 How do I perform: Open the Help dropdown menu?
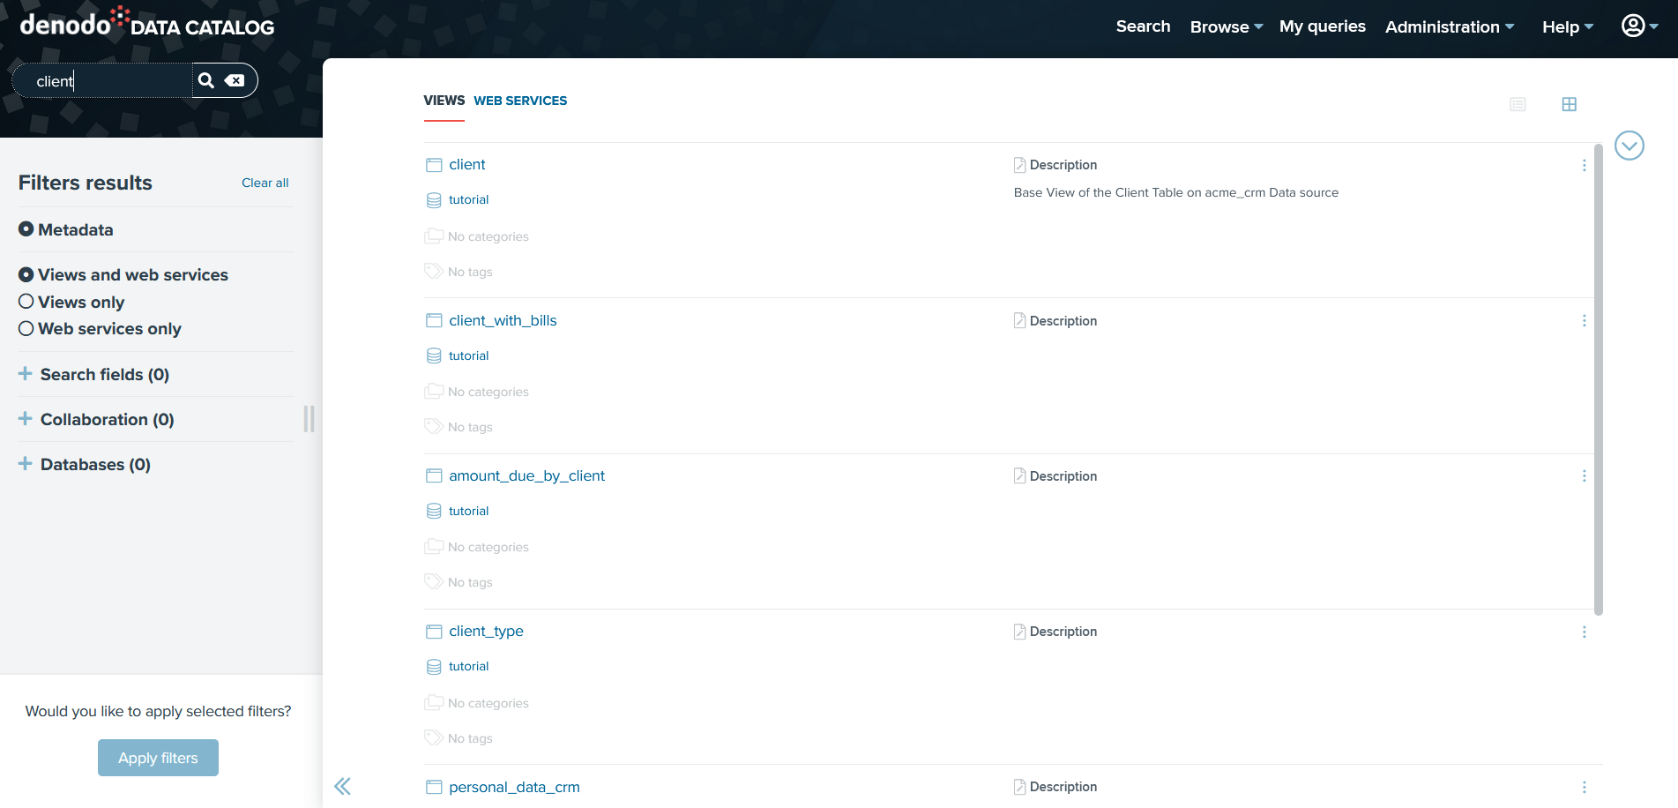pyautogui.click(x=1568, y=26)
